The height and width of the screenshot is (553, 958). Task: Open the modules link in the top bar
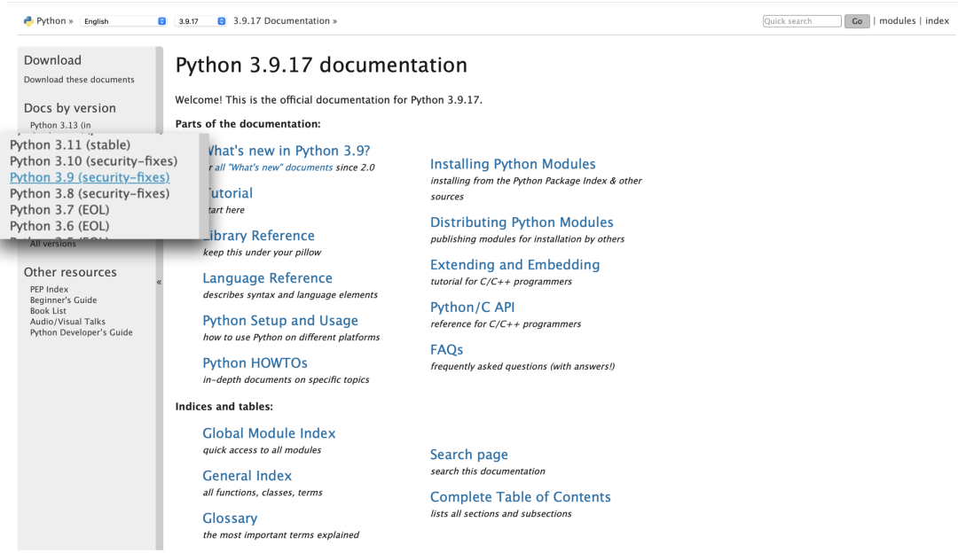[x=897, y=20]
